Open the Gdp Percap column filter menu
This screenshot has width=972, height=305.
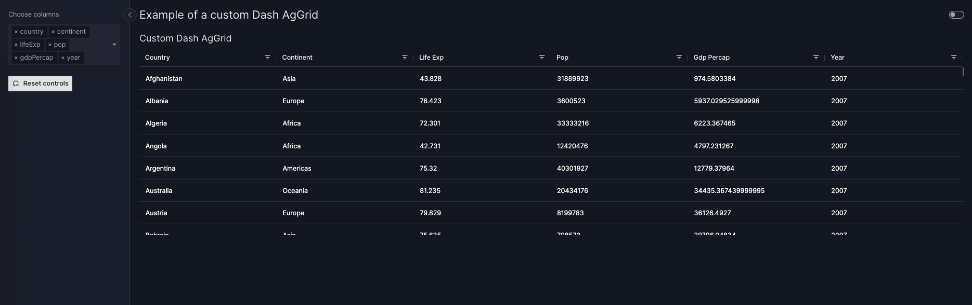(x=816, y=58)
